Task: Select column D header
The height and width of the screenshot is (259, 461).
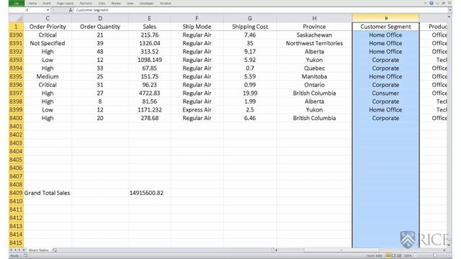Action: (x=100, y=18)
